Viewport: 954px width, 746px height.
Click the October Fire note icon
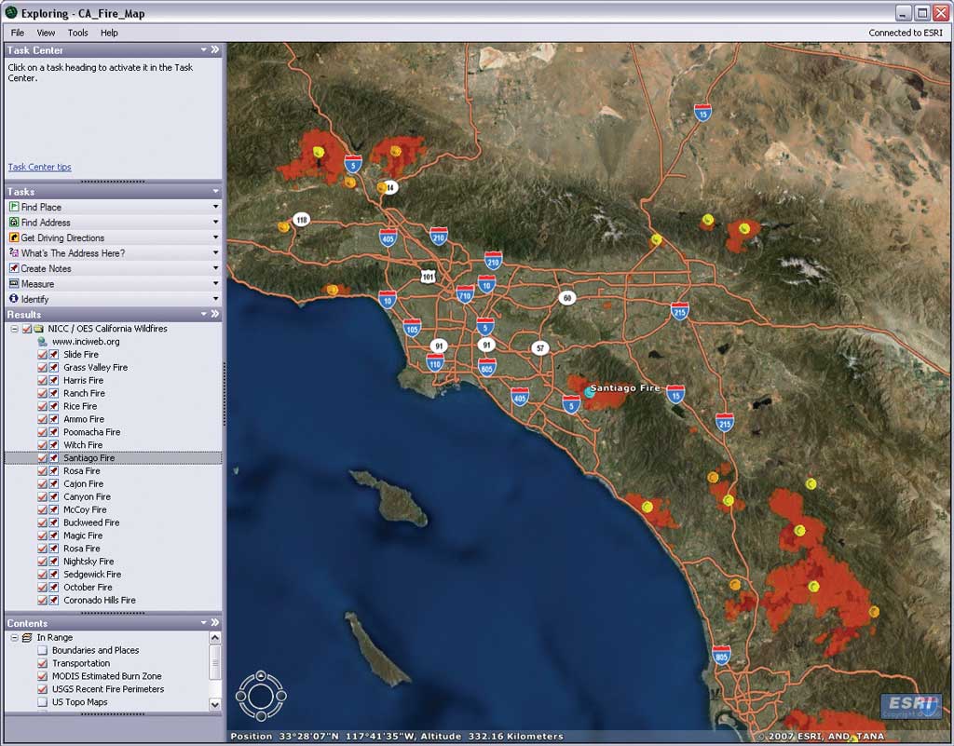tap(54, 588)
